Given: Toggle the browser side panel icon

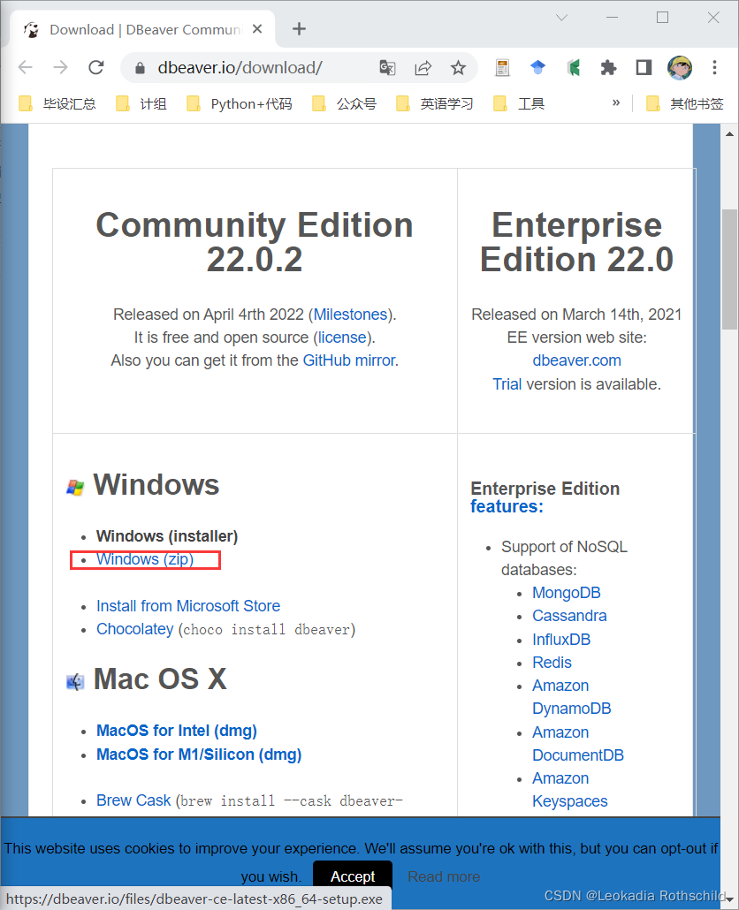Looking at the screenshot, I should (644, 67).
